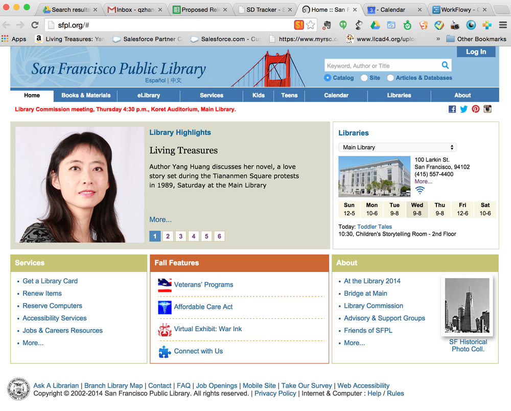Click the city seal at page footer
This screenshot has width=511, height=411.
click(x=18, y=389)
